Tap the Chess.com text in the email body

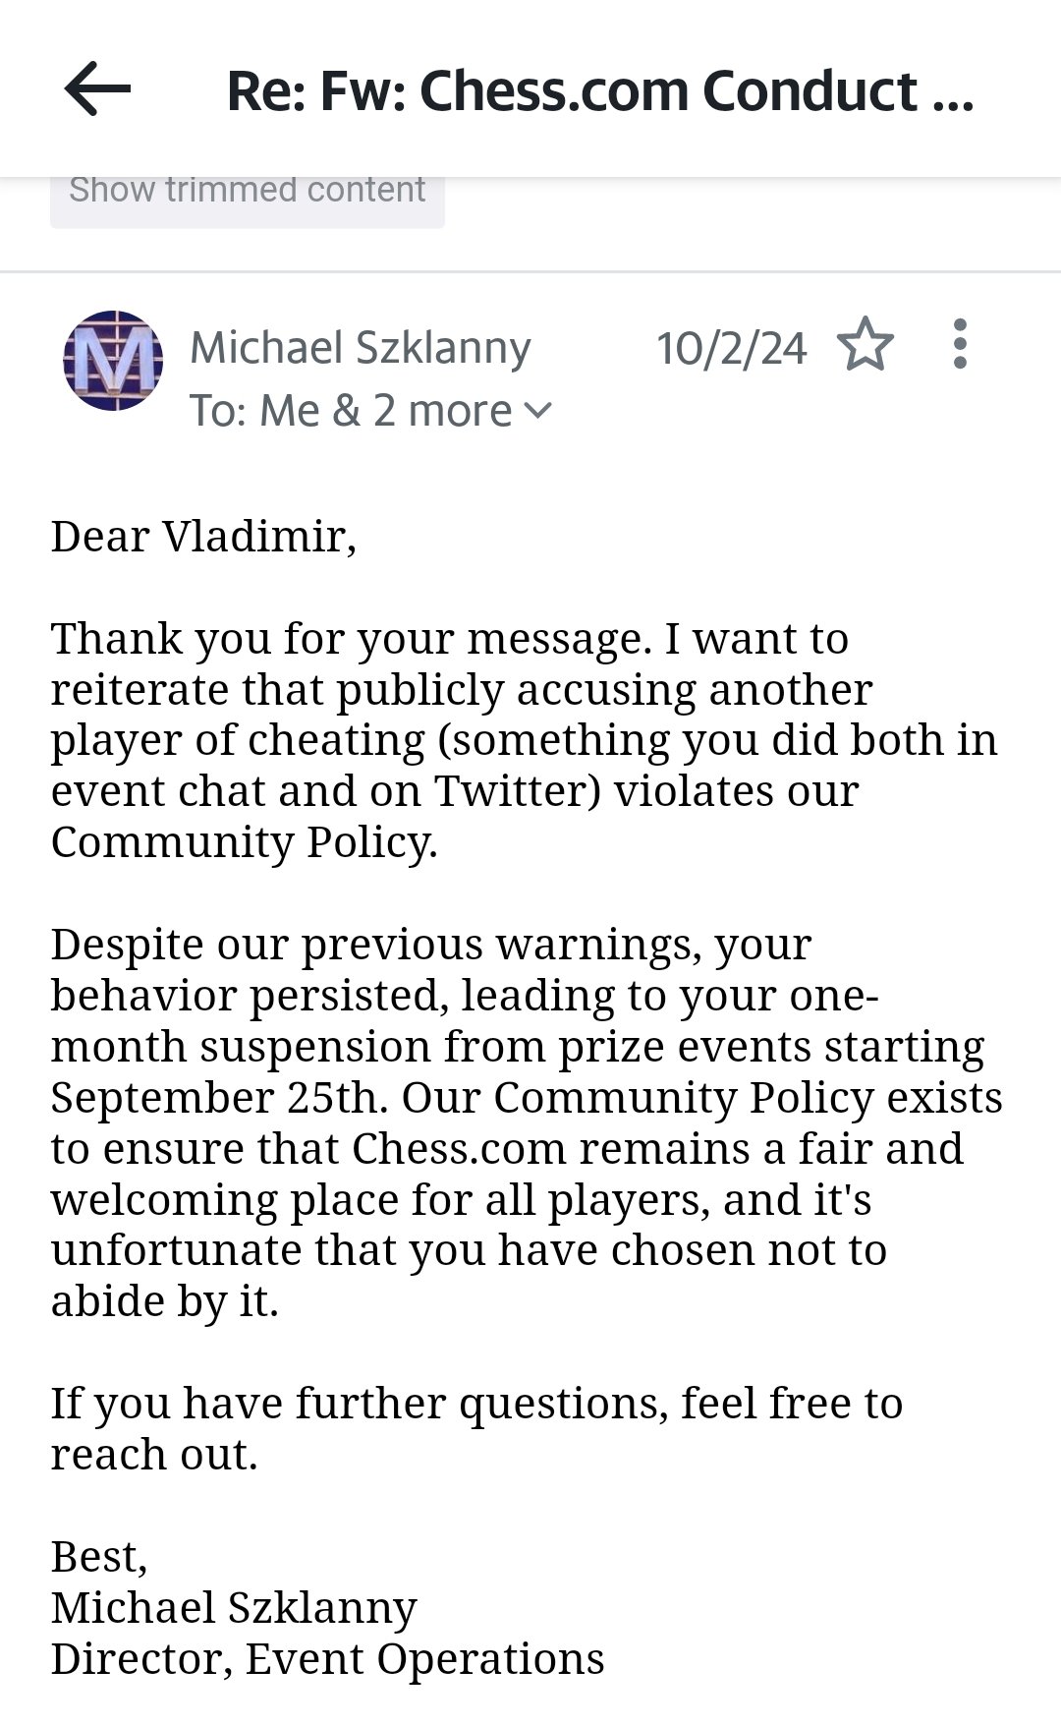[x=458, y=1148]
